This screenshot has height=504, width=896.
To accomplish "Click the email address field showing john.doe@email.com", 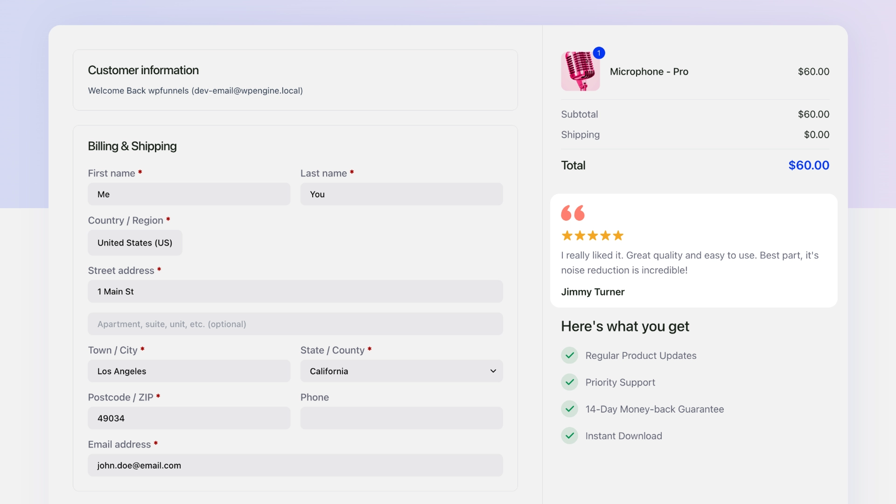I will pos(295,465).
